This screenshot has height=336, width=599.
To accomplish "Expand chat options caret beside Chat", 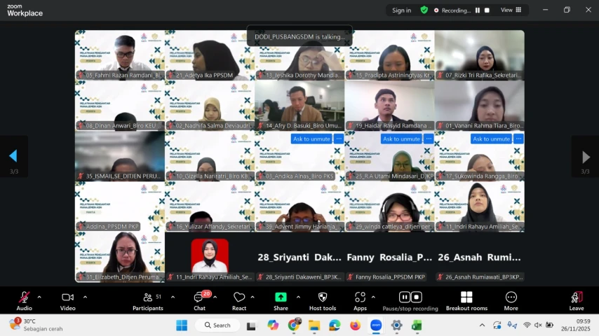I will click(215, 297).
